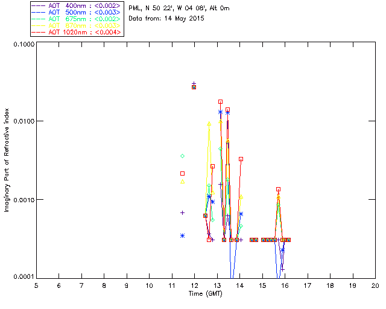Click the x-axis tick label 20
Viewport: 386px width, 309px height.
(375, 285)
